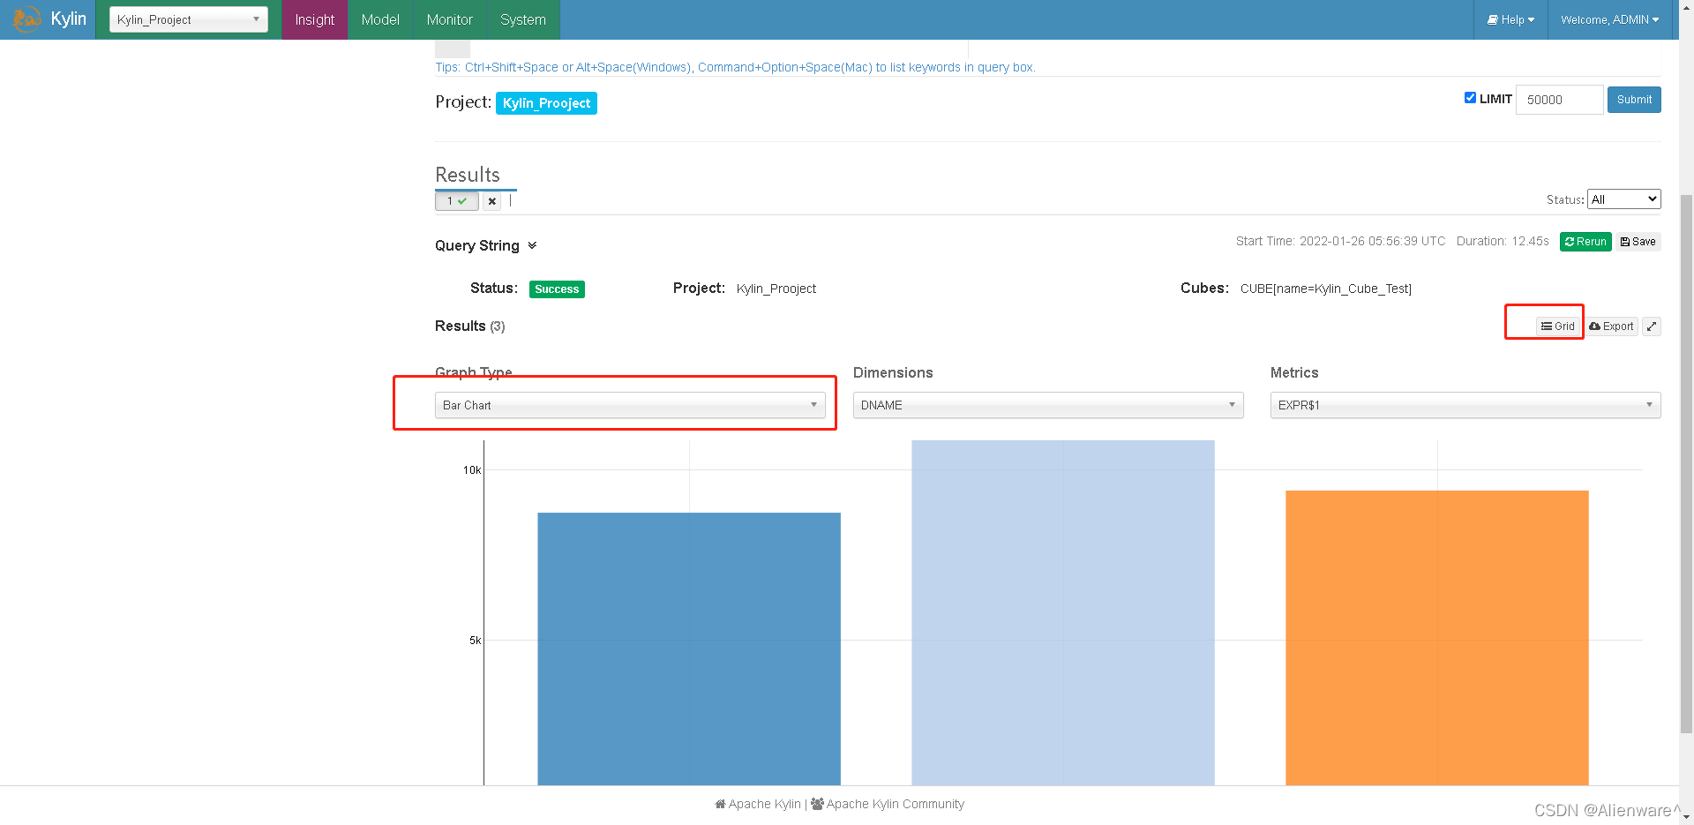This screenshot has height=825, width=1694.
Task: Close the result tab with the x icon
Action: point(492,201)
